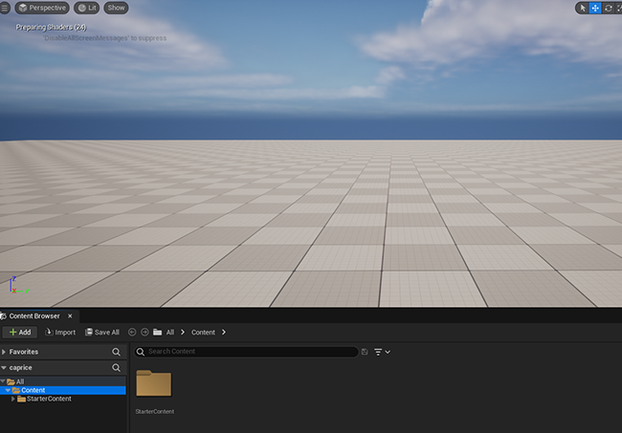Screen dimensions: 622x433
Task: Select the object selection cursor tool
Action: point(582,8)
